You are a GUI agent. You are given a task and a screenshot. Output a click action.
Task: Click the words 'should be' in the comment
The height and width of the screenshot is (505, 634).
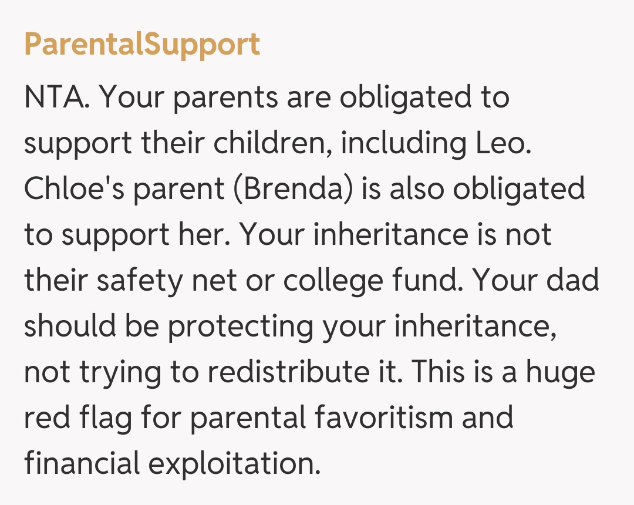coord(91,326)
